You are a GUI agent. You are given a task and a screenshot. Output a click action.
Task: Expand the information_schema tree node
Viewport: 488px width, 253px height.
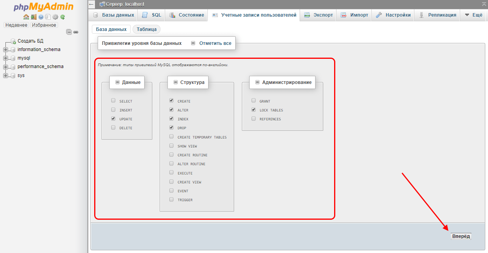(5, 50)
